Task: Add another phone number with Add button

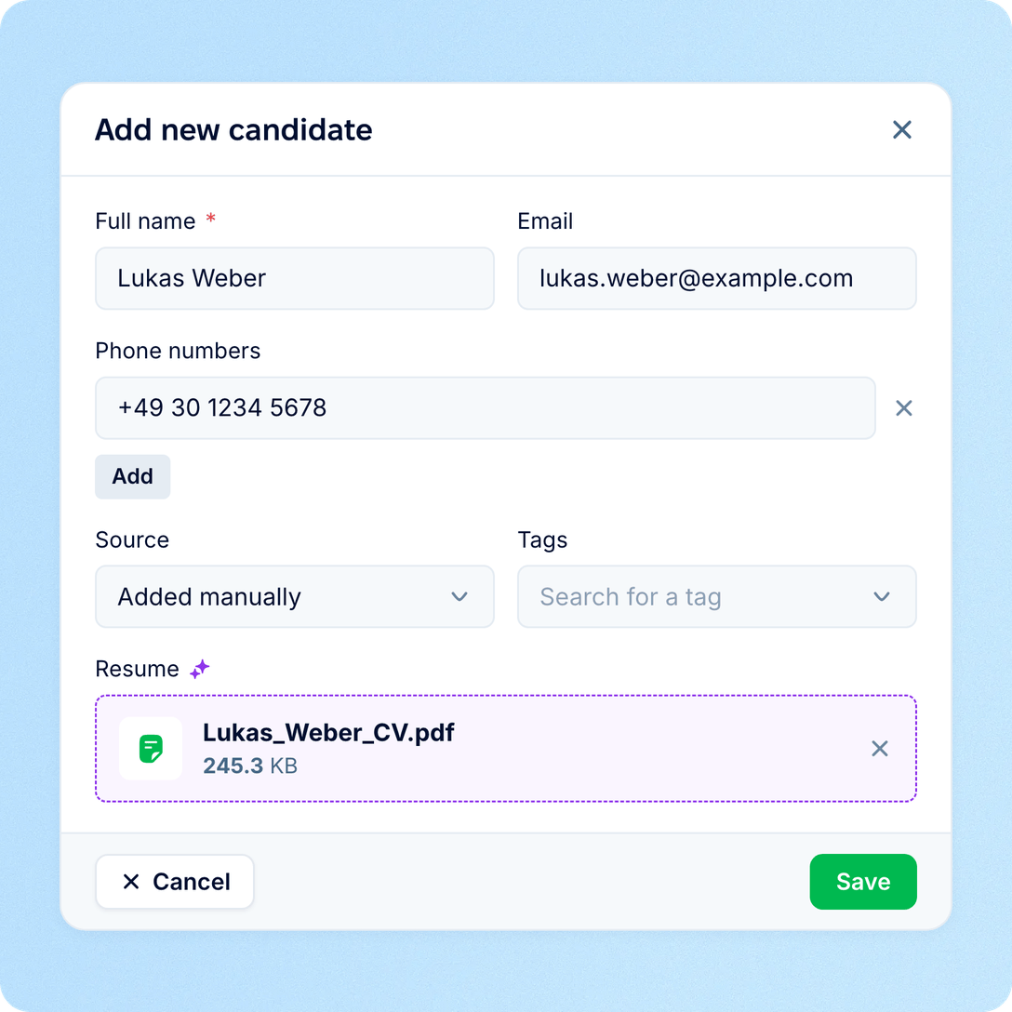Action: [132, 476]
